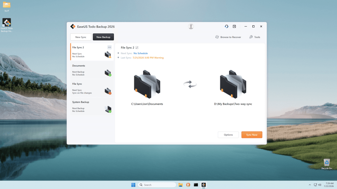This screenshot has height=189, width=337.
Task: Click the New Backup button
Action: (x=103, y=37)
